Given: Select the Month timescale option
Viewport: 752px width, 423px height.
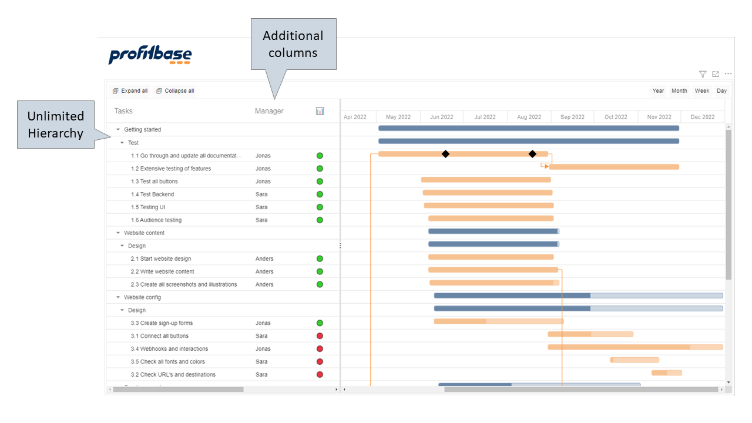Looking at the screenshot, I should click(x=679, y=91).
